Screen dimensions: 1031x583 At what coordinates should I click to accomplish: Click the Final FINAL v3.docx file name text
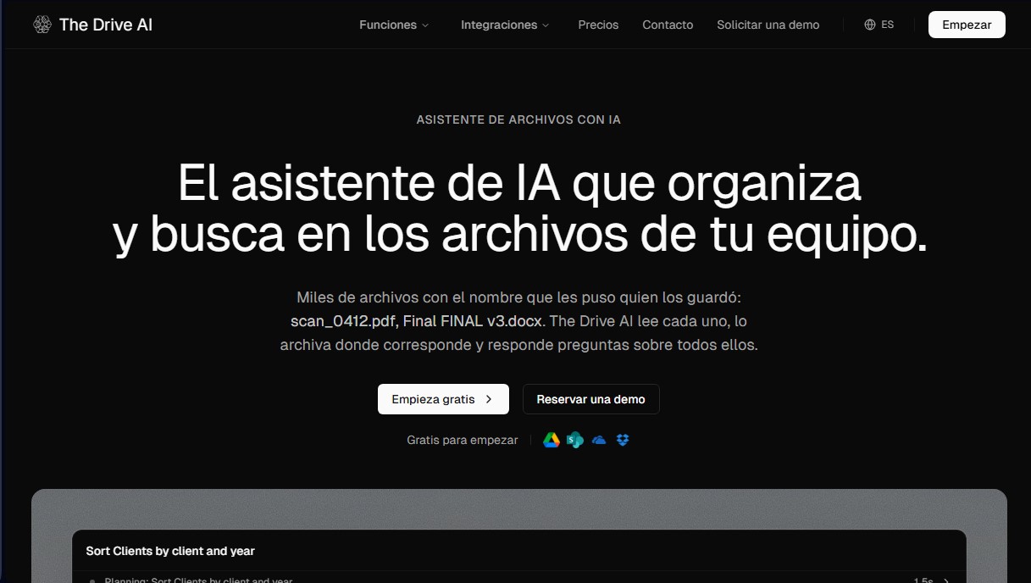coord(474,321)
